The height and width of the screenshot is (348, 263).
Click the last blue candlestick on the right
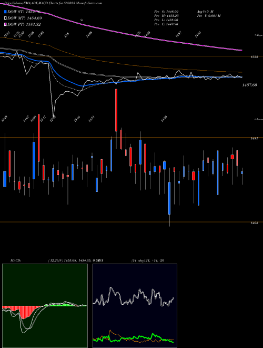pyautogui.click(x=242, y=172)
